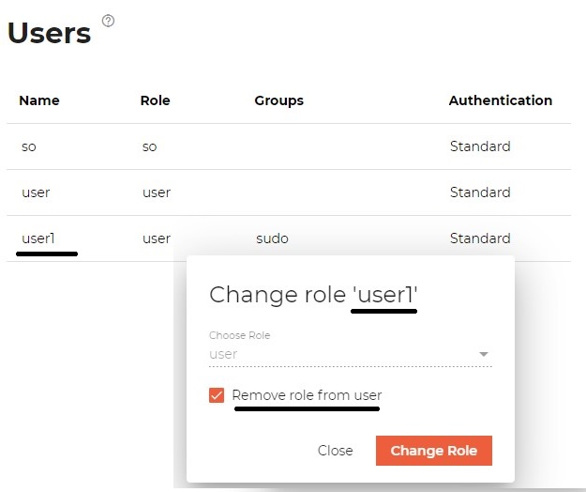Viewport: 586px width, 492px height.
Task: Click the 'so' role cell in first row
Action: (x=149, y=146)
